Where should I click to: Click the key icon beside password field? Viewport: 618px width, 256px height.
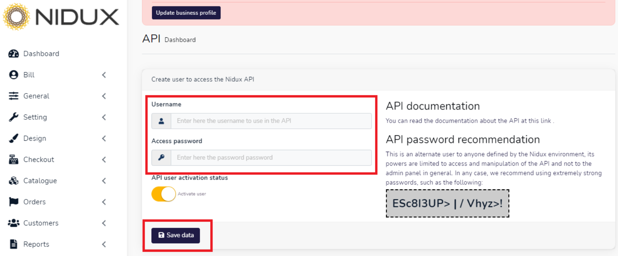click(161, 158)
